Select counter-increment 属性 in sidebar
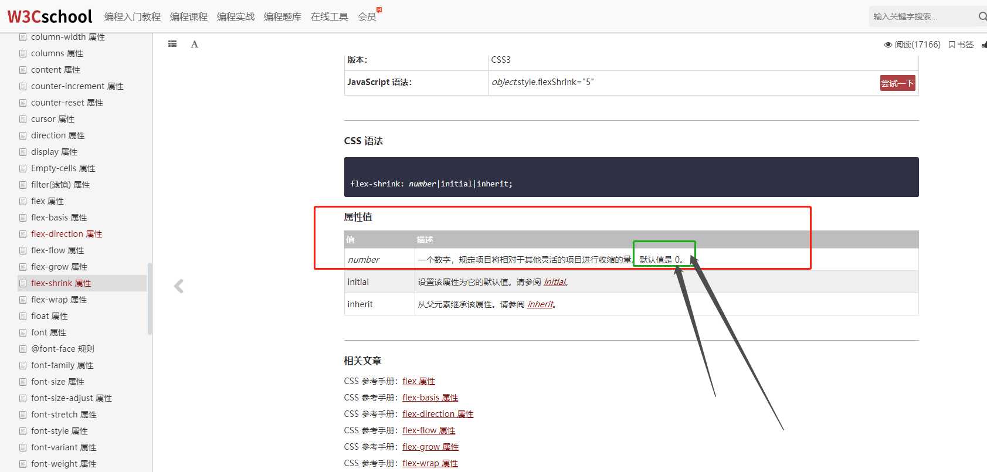Screen dimensions: 987x472 (77, 86)
